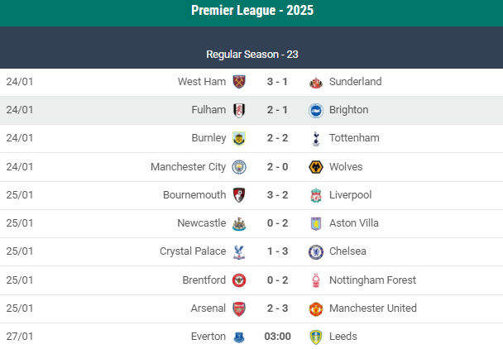This screenshot has width=503, height=349.
Task: Click the Wolves club logo
Action: tap(315, 167)
